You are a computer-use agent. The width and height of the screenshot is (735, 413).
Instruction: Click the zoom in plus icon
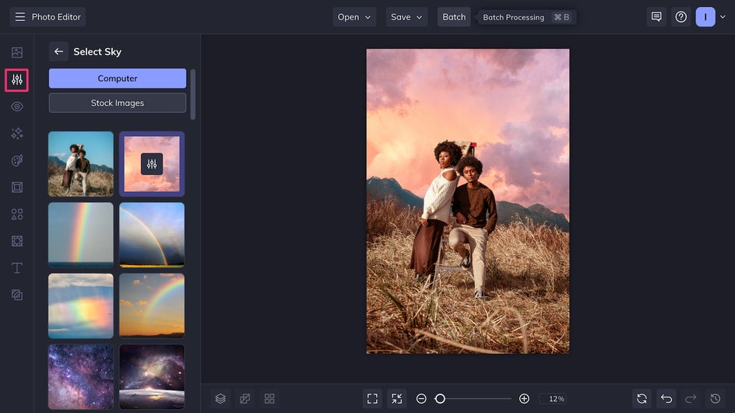pos(524,398)
